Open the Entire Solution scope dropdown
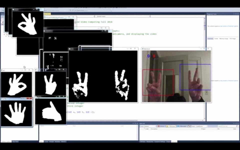The height and width of the screenshot is (150, 240). [148, 126]
